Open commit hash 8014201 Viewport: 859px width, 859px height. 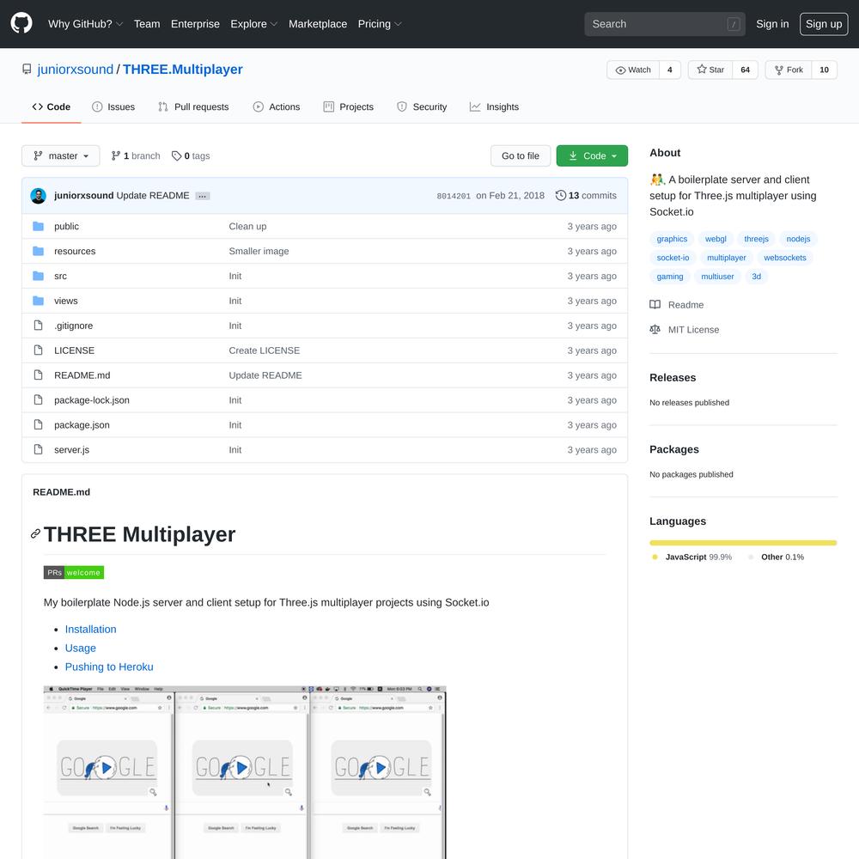(x=454, y=196)
